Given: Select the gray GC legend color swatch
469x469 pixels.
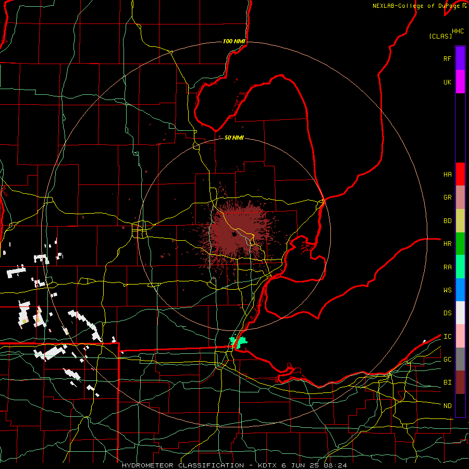Looking at the screenshot, I should (x=460, y=359).
